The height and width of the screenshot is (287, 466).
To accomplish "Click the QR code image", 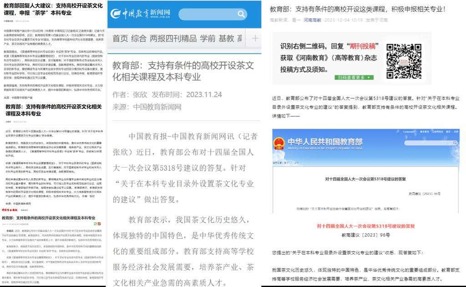I will point(402,59).
